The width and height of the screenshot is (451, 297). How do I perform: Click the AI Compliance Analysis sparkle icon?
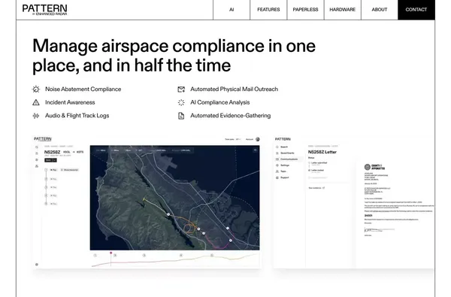(x=181, y=102)
